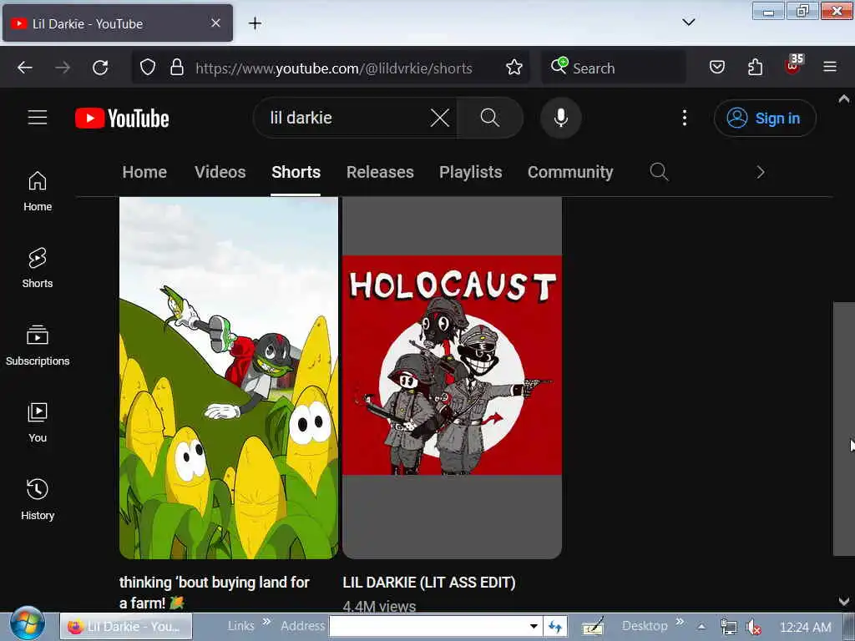Expand Links toolbar chevron in taskbar
This screenshot has height=641, width=855.
pos(266,622)
